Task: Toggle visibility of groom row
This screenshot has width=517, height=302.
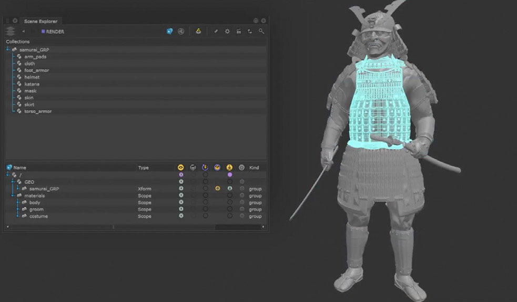Action: [181, 209]
